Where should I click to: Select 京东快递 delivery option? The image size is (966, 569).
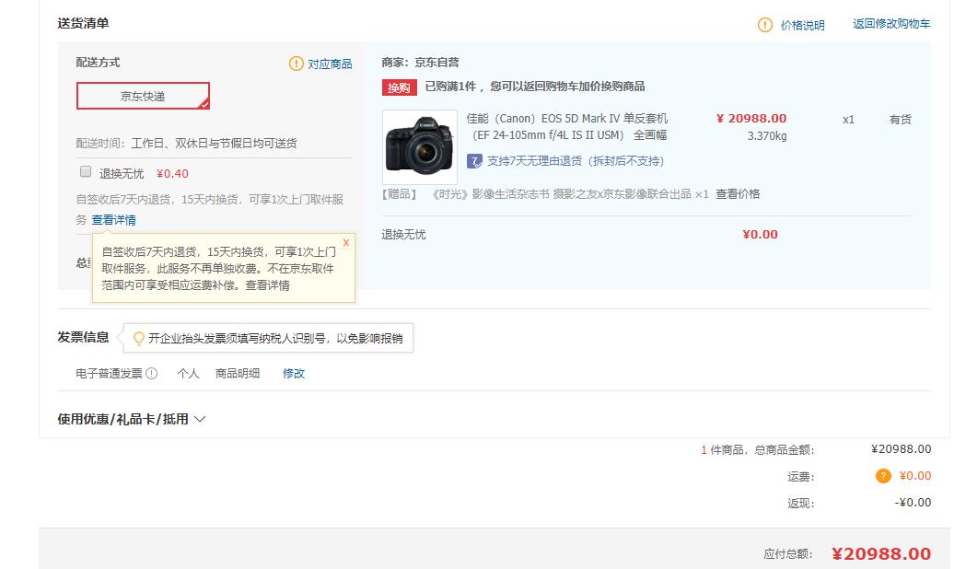tap(143, 96)
